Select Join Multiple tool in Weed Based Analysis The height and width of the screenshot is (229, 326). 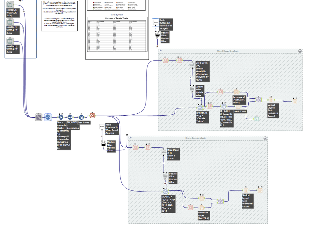[258, 100]
